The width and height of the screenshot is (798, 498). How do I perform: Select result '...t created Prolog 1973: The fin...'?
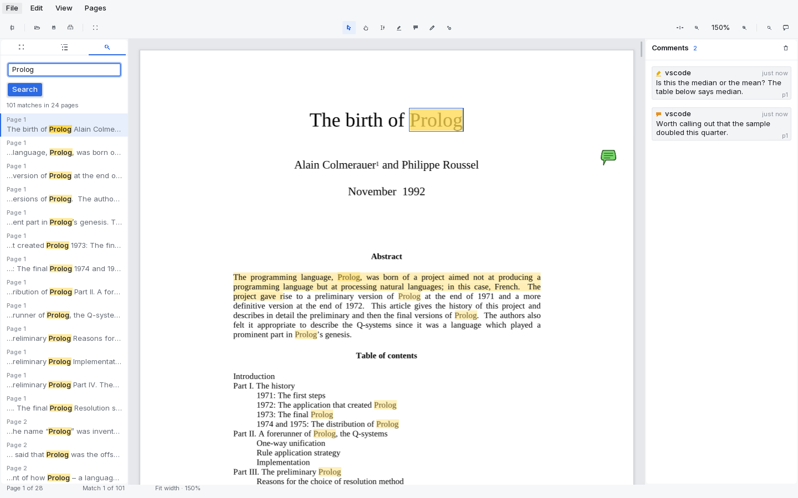(64, 241)
